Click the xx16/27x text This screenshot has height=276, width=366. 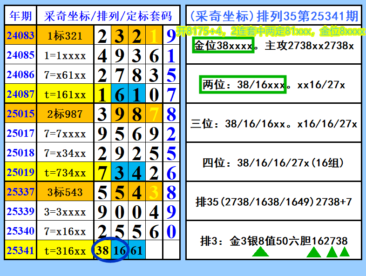321,85
